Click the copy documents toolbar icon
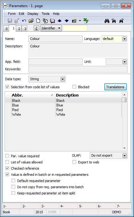Image resolution: width=134 pixels, height=217 pixels. 45,21
